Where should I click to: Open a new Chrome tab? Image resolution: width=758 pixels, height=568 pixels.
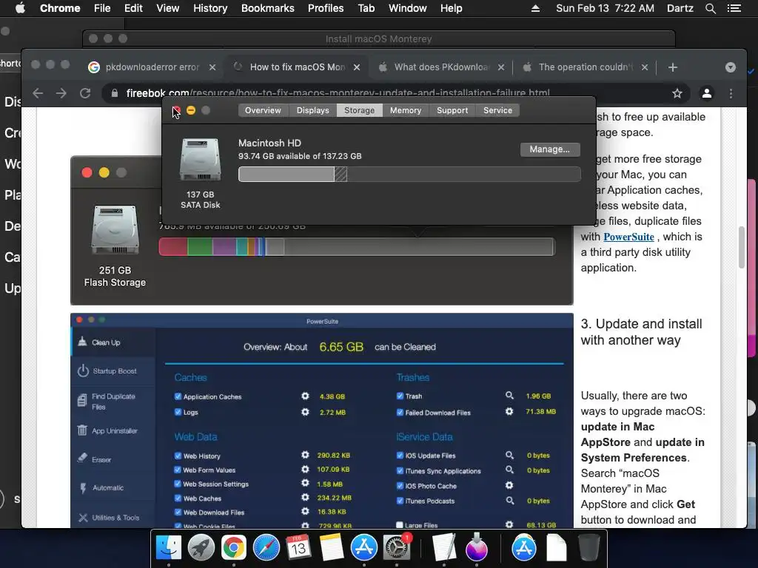(x=672, y=67)
